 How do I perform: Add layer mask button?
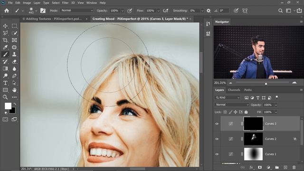[x=260, y=167]
